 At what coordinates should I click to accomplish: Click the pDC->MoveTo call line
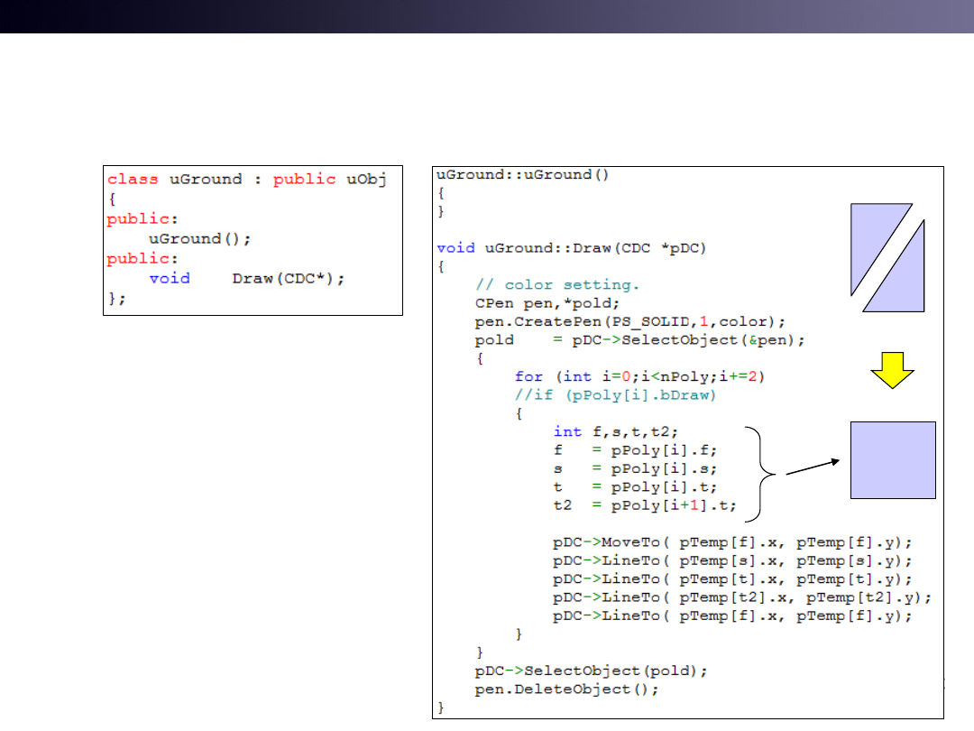[732, 542]
